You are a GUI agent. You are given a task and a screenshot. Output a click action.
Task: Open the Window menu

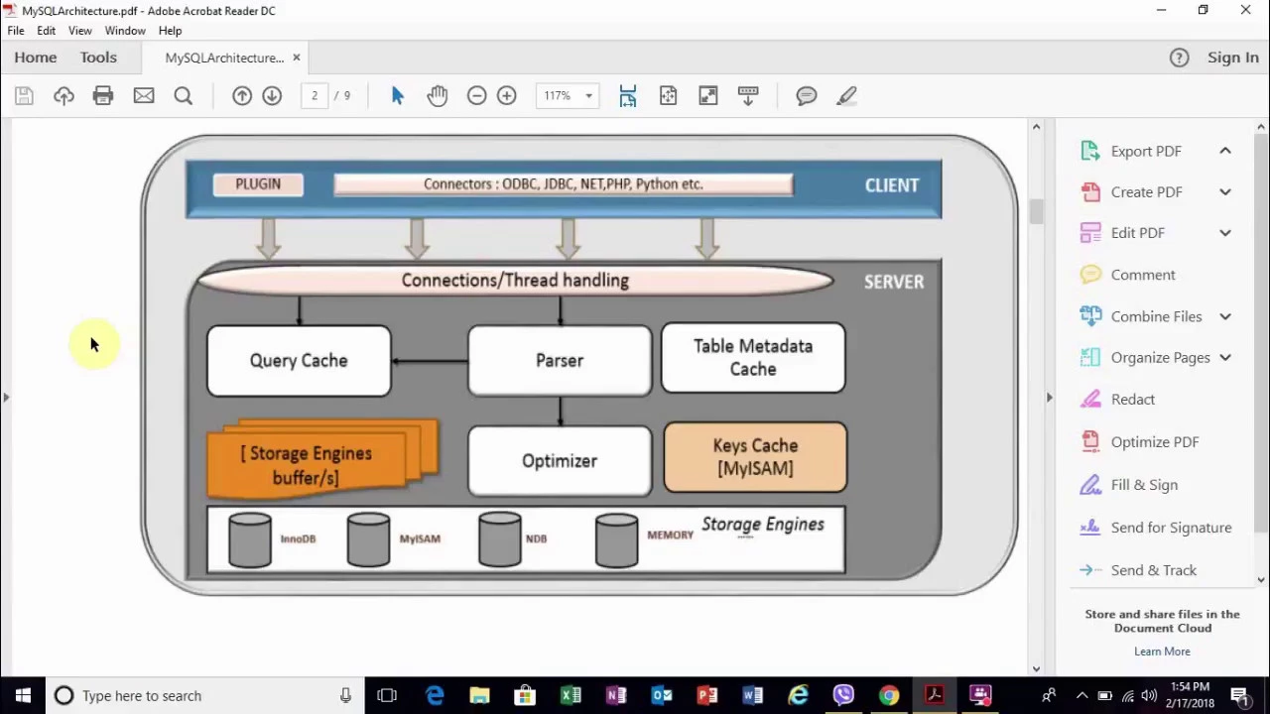[x=125, y=31]
